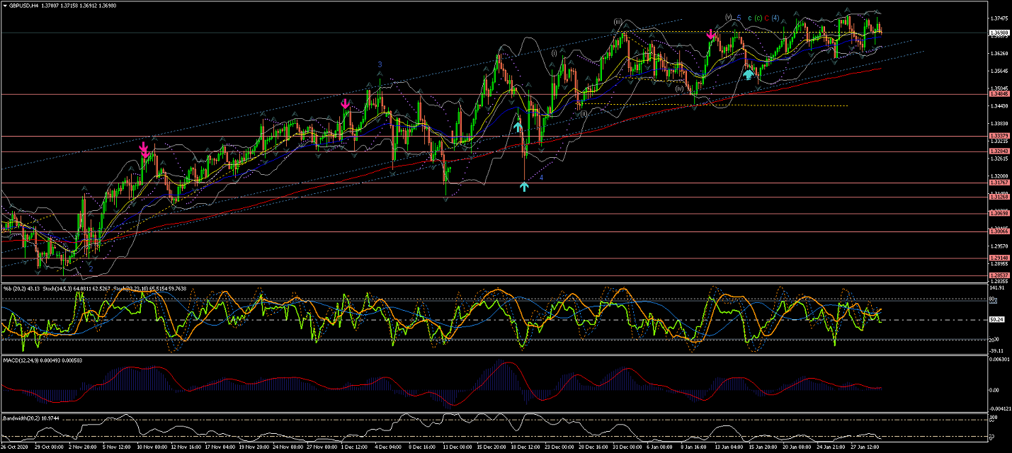Click the green wave label (c)

(758, 18)
